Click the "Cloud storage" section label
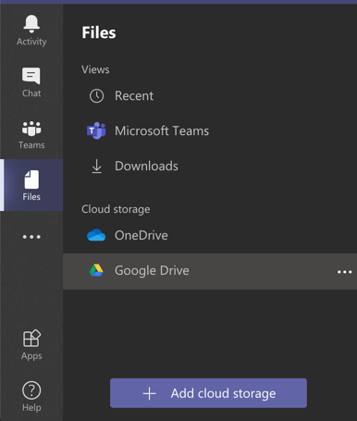Image resolution: width=357 pixels, height=421 pixels. (x=116, y=209)
